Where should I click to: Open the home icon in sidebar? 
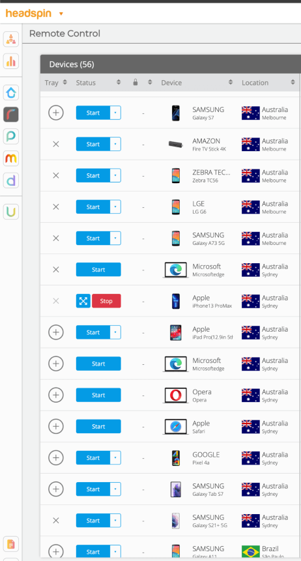coord(11,93)
